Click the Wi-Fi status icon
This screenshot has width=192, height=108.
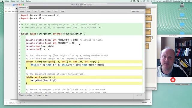(x=154, y=1)
